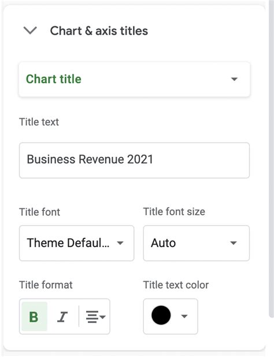Click the Chart title dropdown arrow
This screenshot has width=274, height=357.
[234, 79]
